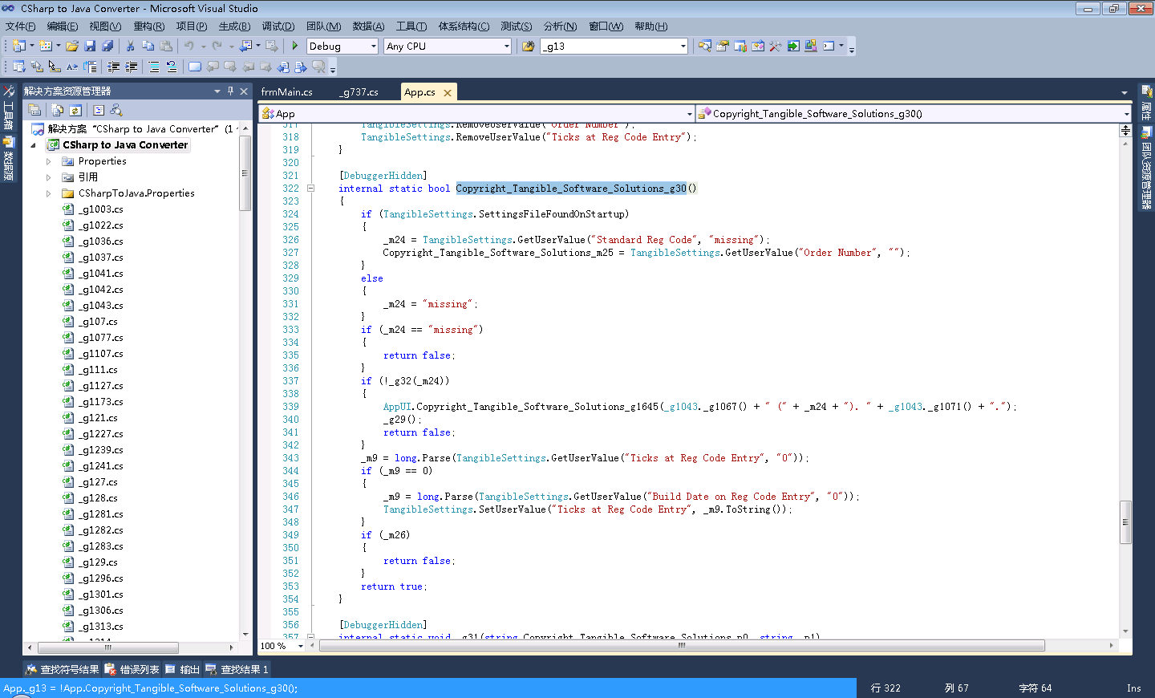Click View Class Diagram icon in Solution Explorer
This screenshot has height=698, width=1155.
tap(116, 110)
